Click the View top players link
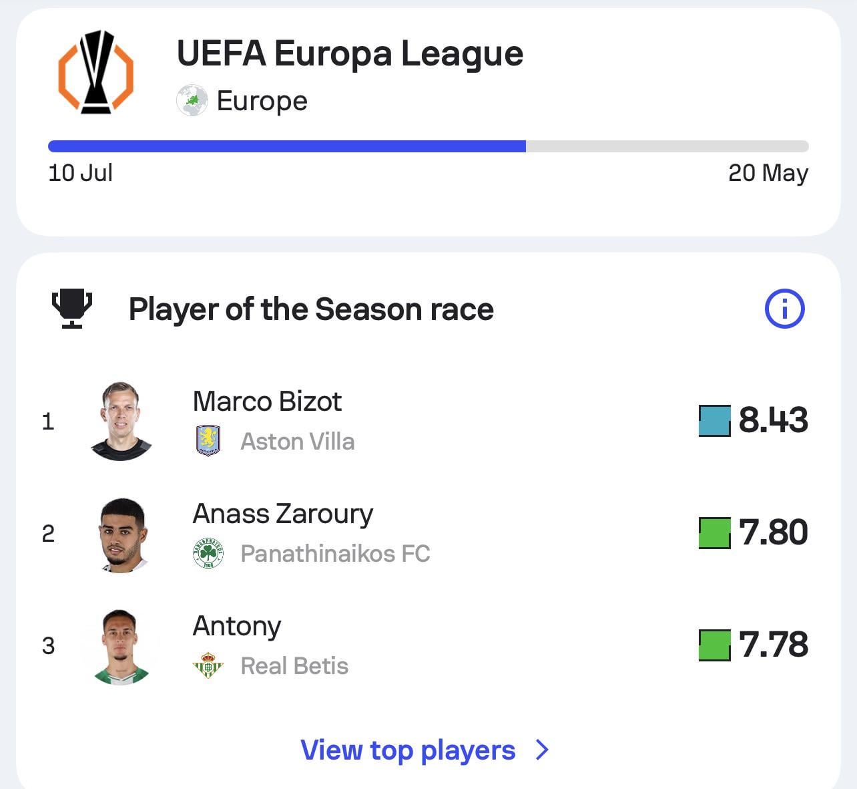Screen dimensions: 857x789 (x=408, y=750)
